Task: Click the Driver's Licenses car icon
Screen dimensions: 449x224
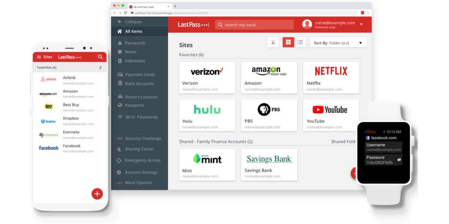Action: tap(120, 97)
